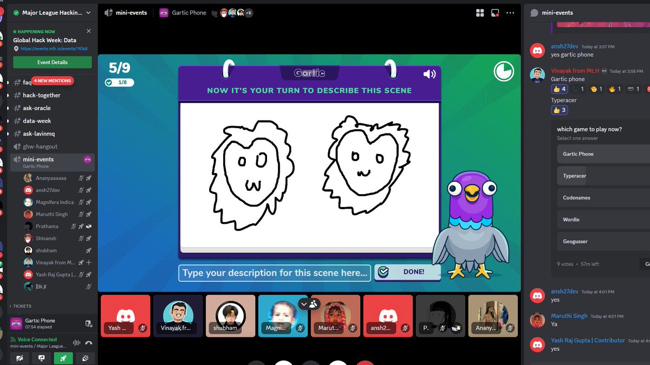Image resolution: width=650 pixels, height=365 pixels.
Task: Jump to 4 NEW MENTIONS
Action: coord(53,81)
